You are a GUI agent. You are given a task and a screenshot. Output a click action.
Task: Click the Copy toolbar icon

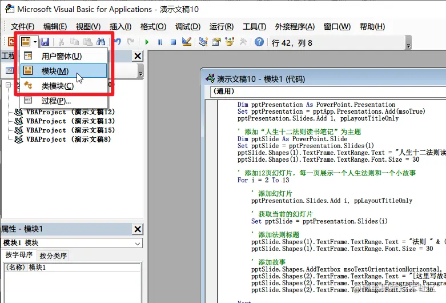(74, 42)
